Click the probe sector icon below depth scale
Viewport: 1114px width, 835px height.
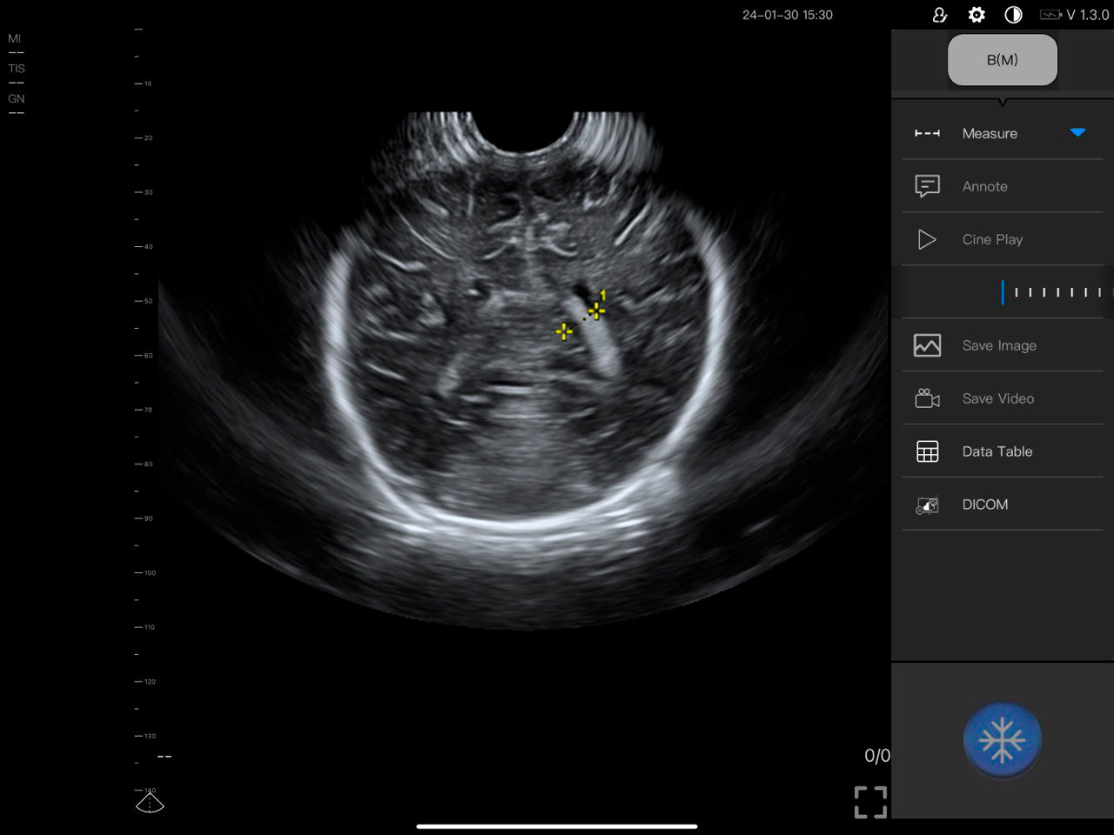(x=150, y=802)
